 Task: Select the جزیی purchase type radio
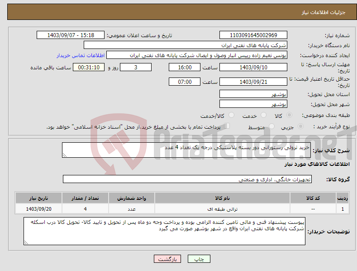click(300, 126)
